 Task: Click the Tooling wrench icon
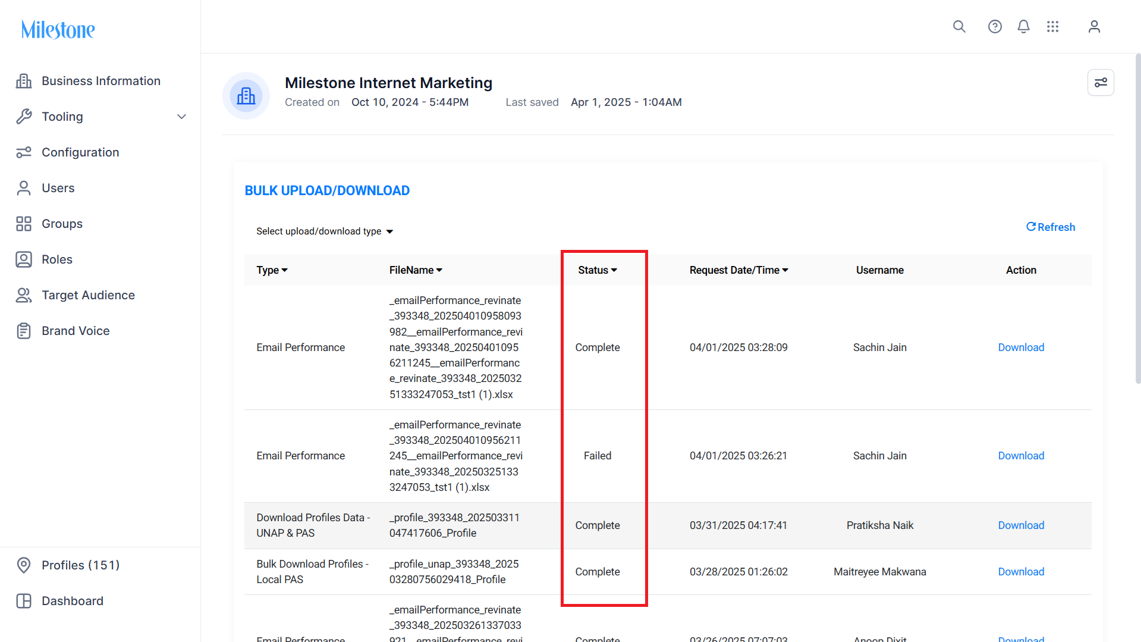pyautogui.click(x=24, y=117)
